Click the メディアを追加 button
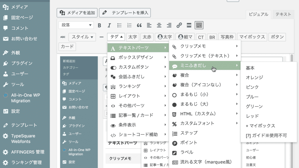The height and width of the screenshot is (168, 299). [77, 13]
